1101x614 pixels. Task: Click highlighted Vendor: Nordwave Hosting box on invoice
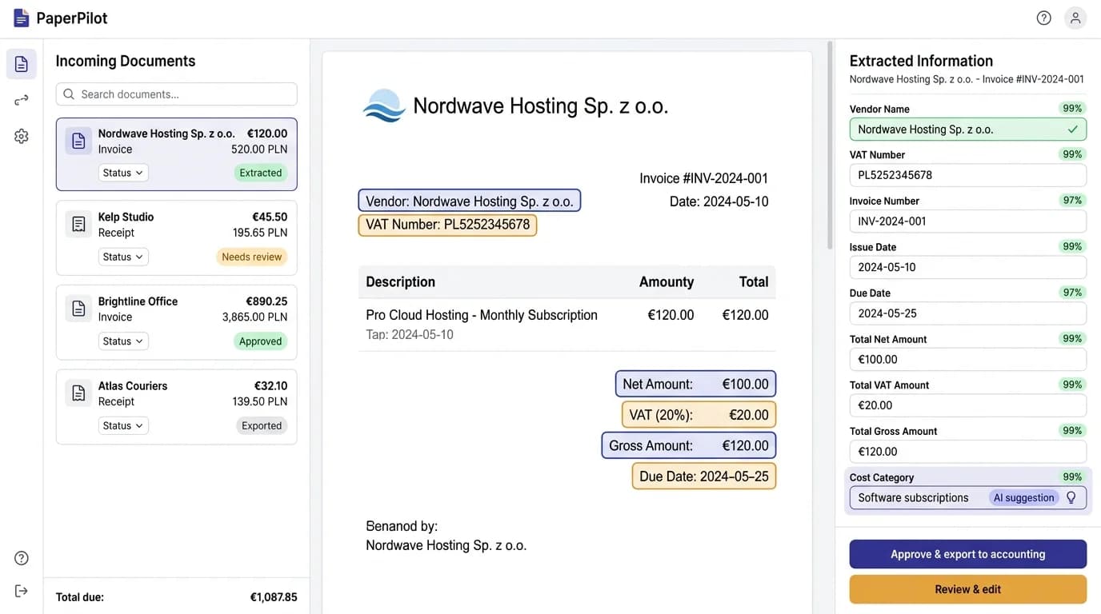[469, 201]
